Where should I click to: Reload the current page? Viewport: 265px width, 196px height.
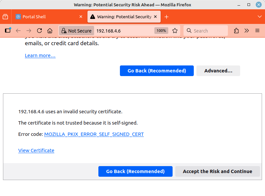tap(39, 31)
